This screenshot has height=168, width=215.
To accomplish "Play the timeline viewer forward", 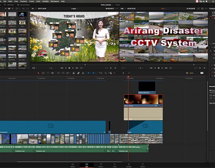I will (x=162, y=68).
